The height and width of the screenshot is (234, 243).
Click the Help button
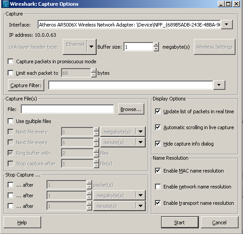click(x=22, y=222)
